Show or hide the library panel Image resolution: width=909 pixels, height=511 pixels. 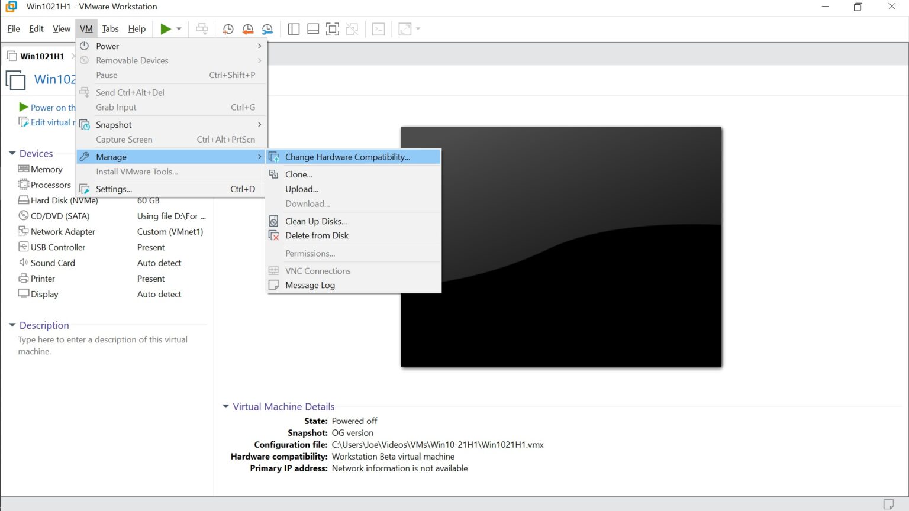(x=293, y=28)
